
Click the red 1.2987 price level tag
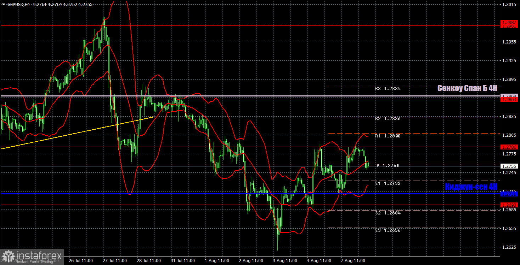click(x=509, y=22)
